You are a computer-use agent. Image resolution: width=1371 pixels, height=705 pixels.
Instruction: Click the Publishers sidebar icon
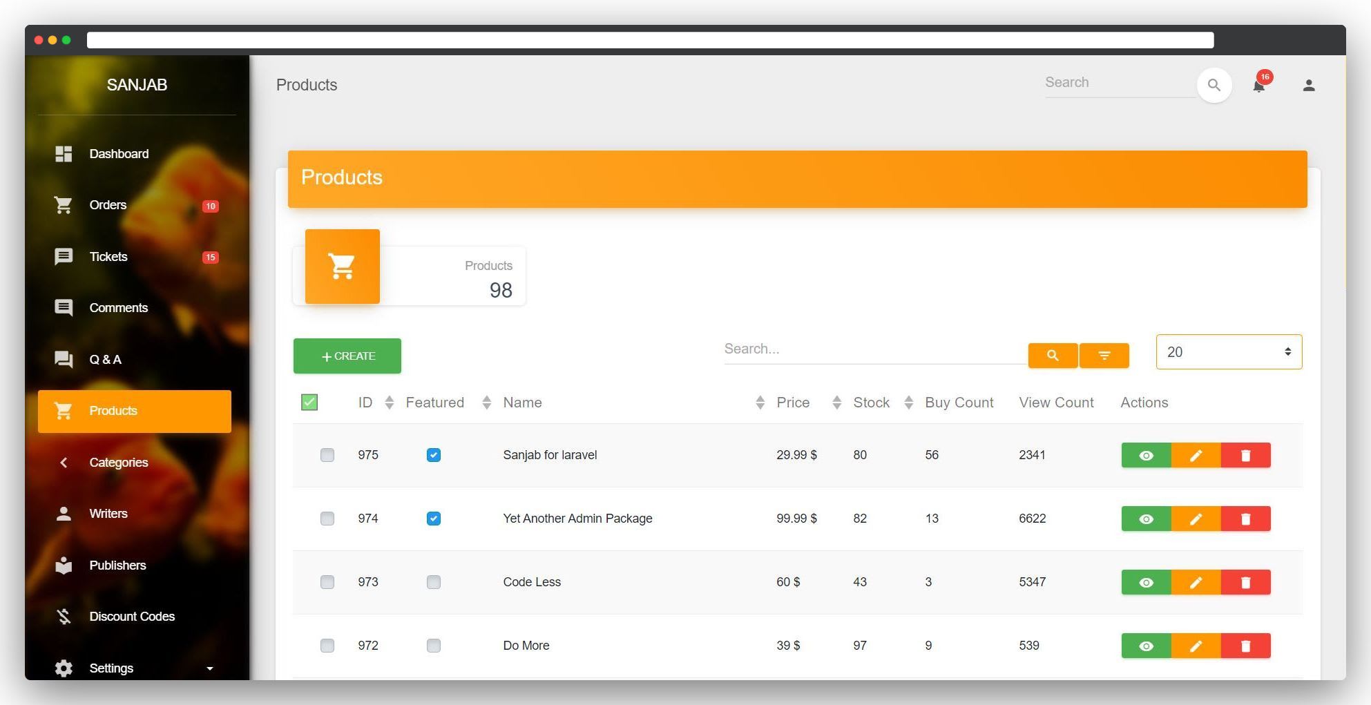64,565
